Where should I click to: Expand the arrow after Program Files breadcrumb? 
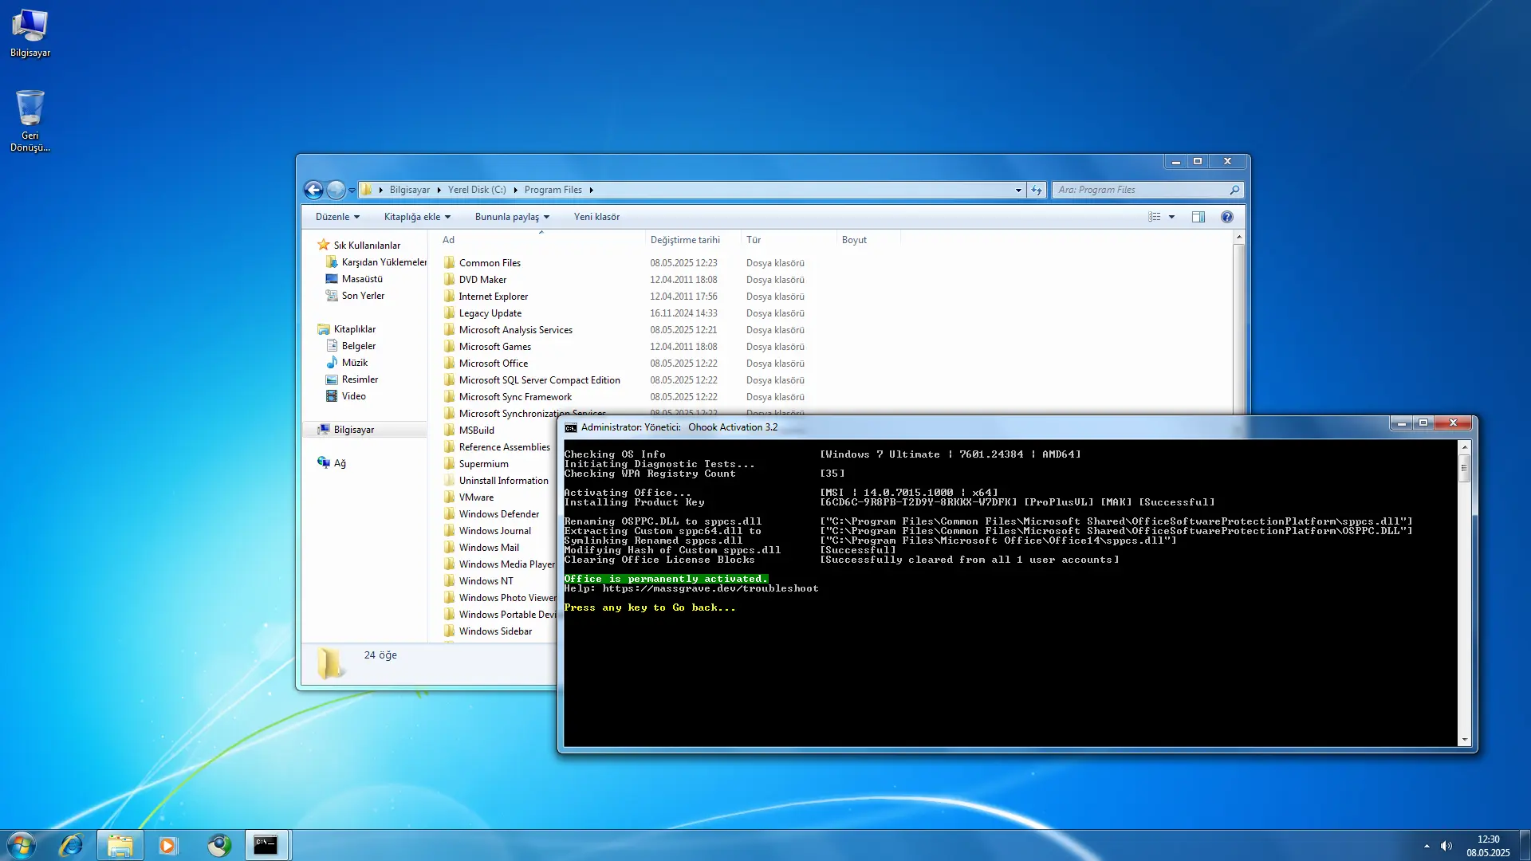[591, 190]
